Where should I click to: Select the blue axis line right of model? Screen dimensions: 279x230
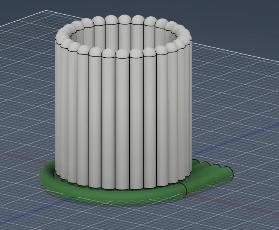click(245, 135)
